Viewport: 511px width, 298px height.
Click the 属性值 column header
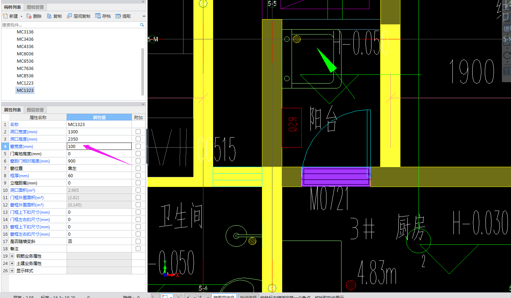[x=99, y=117]
